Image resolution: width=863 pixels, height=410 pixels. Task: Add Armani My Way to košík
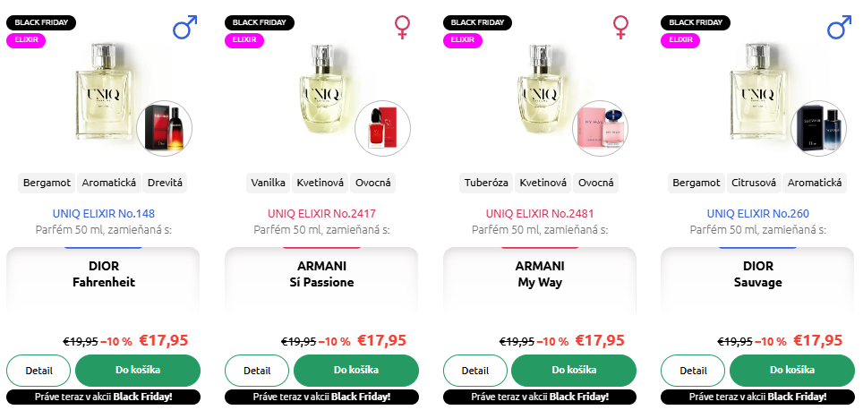pyautogui.click(x=574, y=371)
